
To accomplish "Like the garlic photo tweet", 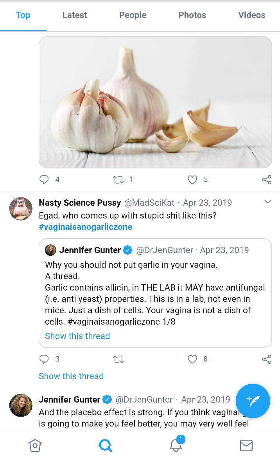I will tap(192, 180).
